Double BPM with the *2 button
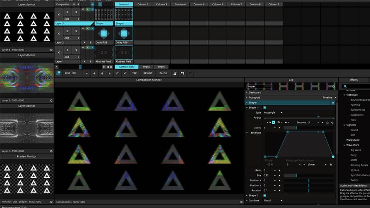This screenshot has width=370, height=208. point(125,73)
